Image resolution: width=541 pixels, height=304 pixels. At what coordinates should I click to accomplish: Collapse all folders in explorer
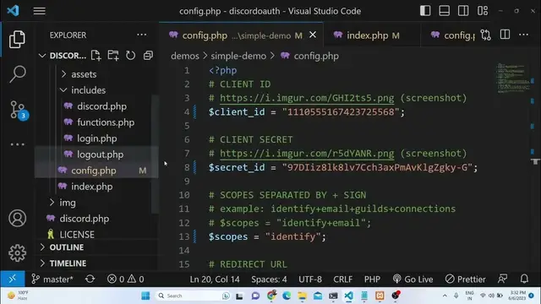[x=148, y=56]
